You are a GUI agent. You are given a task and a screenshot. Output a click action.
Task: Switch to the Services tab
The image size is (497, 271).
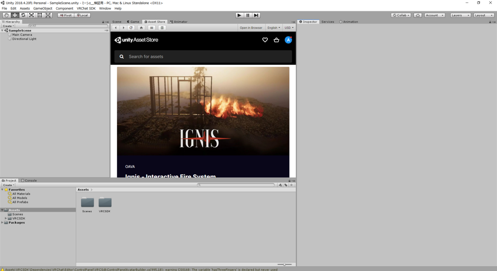[x=328, y=22]
